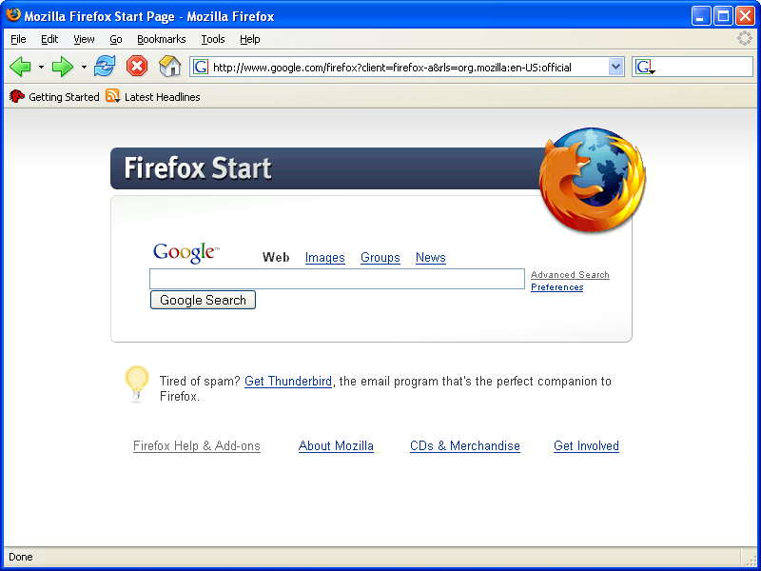Click the Latest Headlines feed icon
The image size is (761, 571).
coord(111,96)
